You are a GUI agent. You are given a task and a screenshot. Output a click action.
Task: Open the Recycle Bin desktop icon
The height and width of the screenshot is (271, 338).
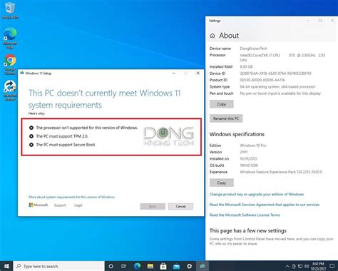[x=10, y=11]
